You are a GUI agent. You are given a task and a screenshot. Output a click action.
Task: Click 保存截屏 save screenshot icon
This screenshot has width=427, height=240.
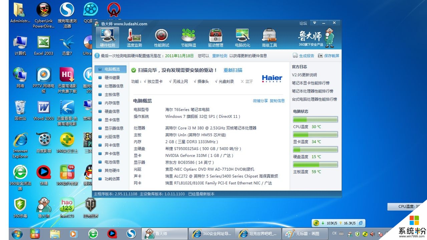pos(329,56)
